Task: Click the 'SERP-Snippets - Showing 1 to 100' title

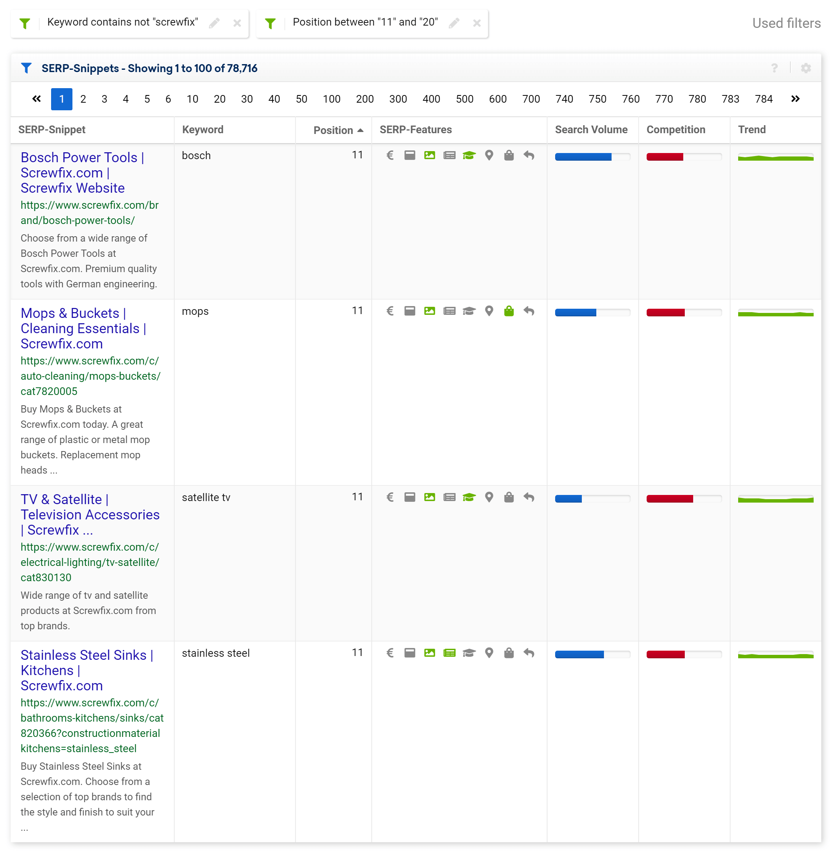Action: pyautogui.click(x=149, y=68)
